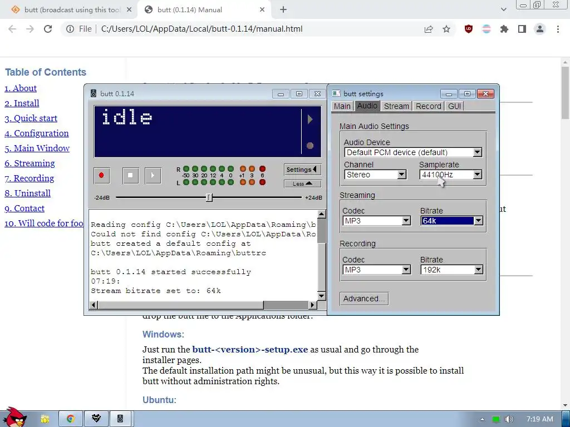
Task: Show hidden tray icons arrow
Action: [x=482, y=419]
